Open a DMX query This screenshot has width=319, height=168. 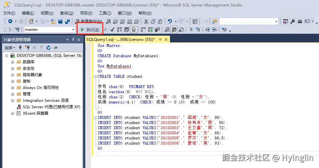pos(122,21)
